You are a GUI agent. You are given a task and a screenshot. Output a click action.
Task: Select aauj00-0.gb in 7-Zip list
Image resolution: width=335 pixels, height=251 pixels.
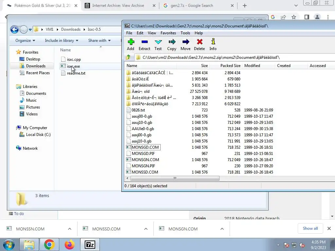(142, 116)
